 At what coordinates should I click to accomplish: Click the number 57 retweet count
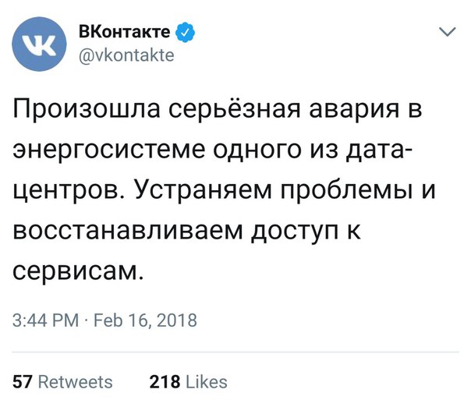click(23, 382)
